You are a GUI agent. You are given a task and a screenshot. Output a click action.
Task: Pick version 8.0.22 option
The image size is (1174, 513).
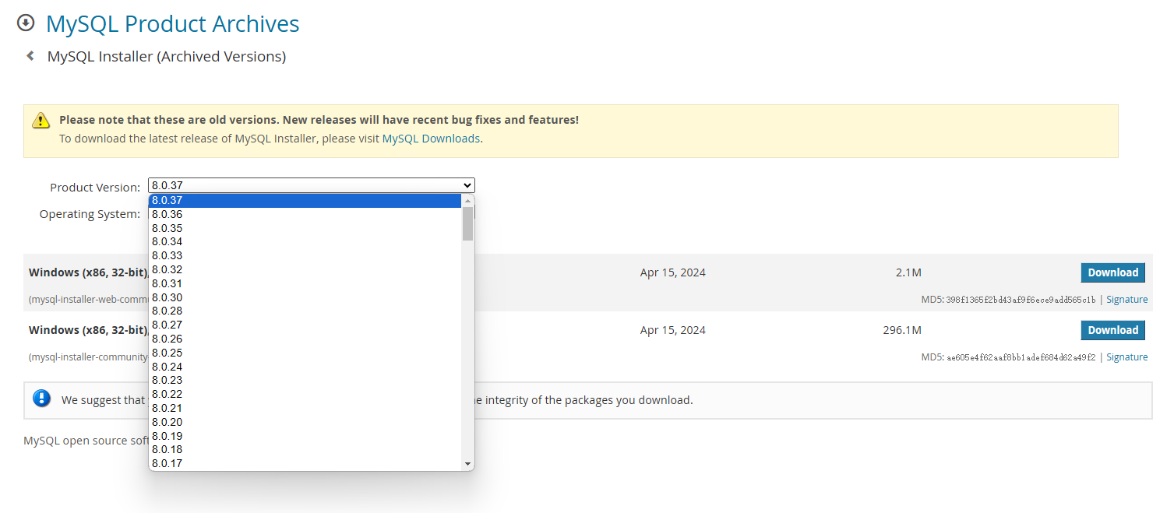click(x=305, y=394)
